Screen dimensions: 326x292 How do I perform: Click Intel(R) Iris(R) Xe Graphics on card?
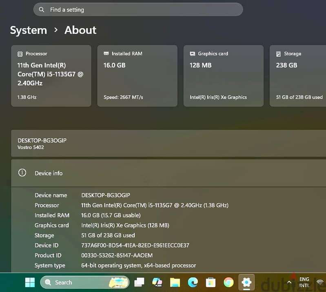(218, 97)
